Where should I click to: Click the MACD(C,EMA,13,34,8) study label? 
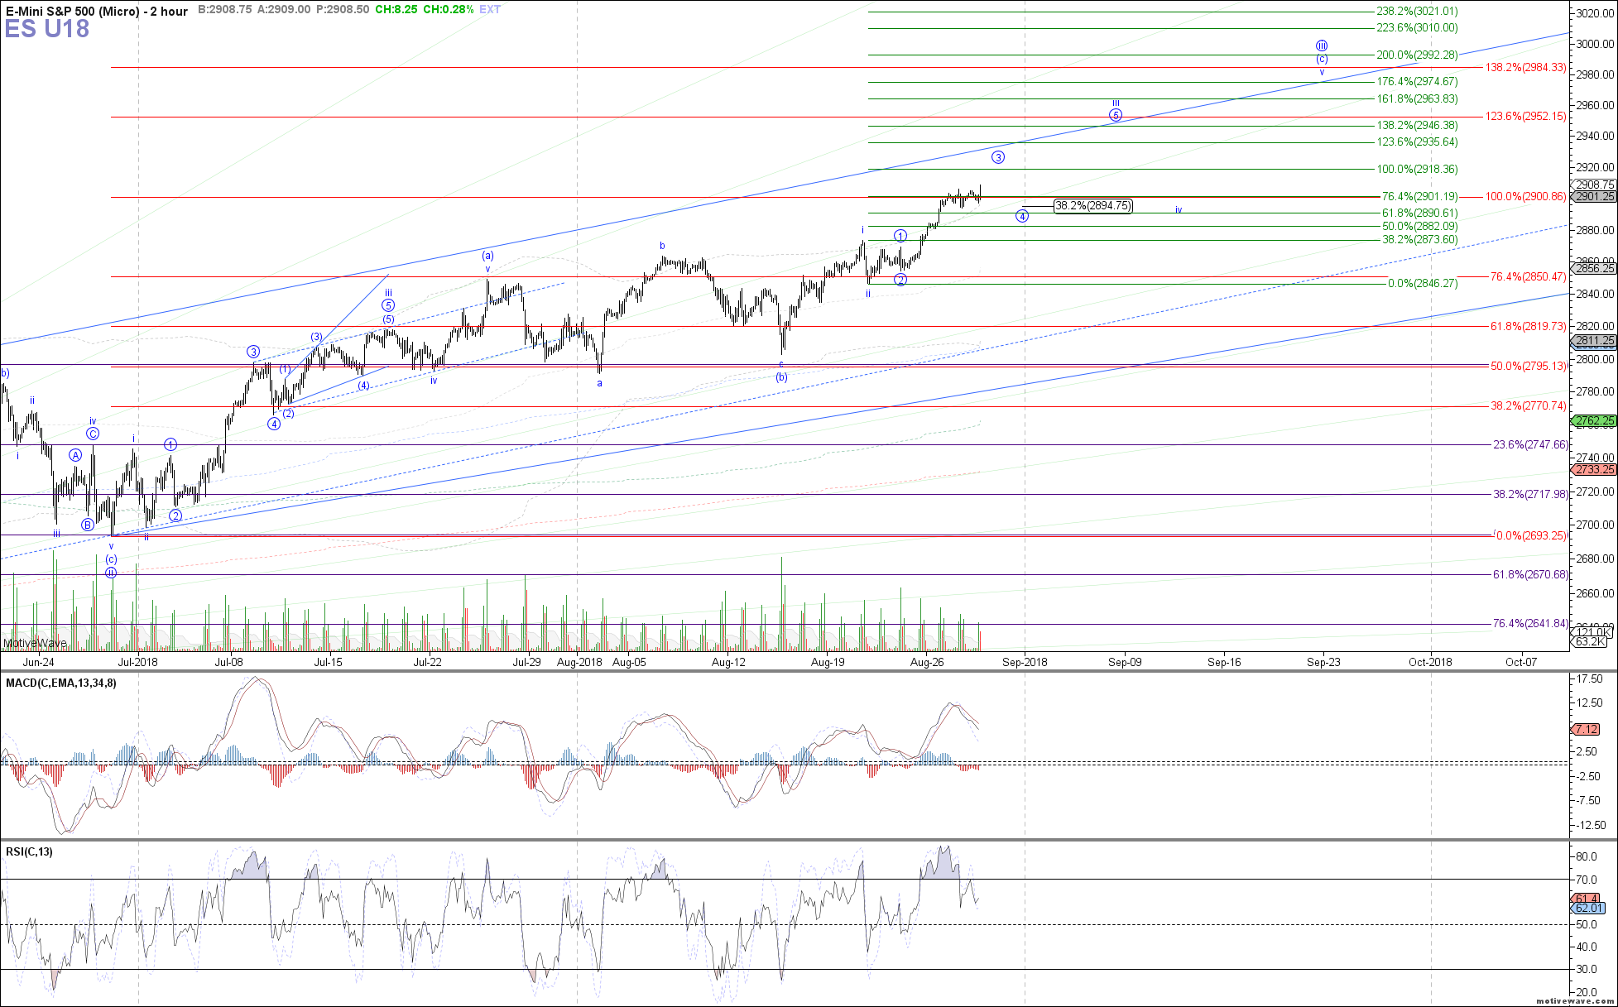[x=61, y=683]
